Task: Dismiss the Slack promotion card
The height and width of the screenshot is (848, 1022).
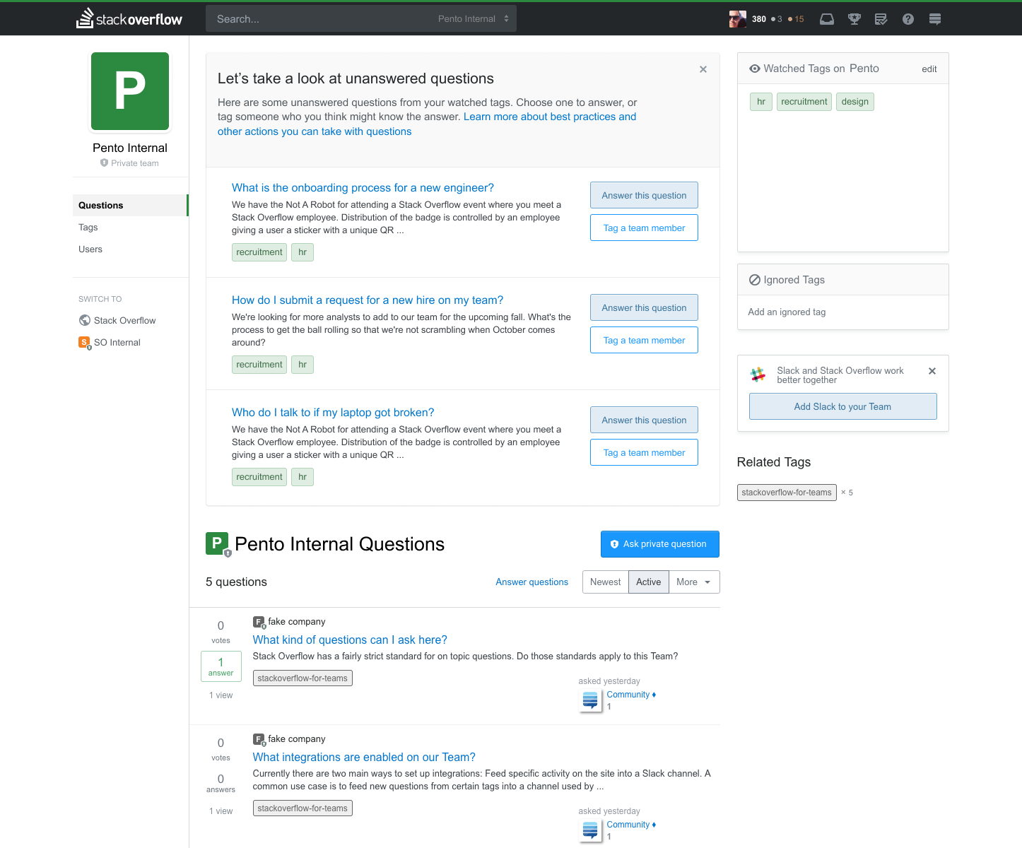Action: point(932,371)
